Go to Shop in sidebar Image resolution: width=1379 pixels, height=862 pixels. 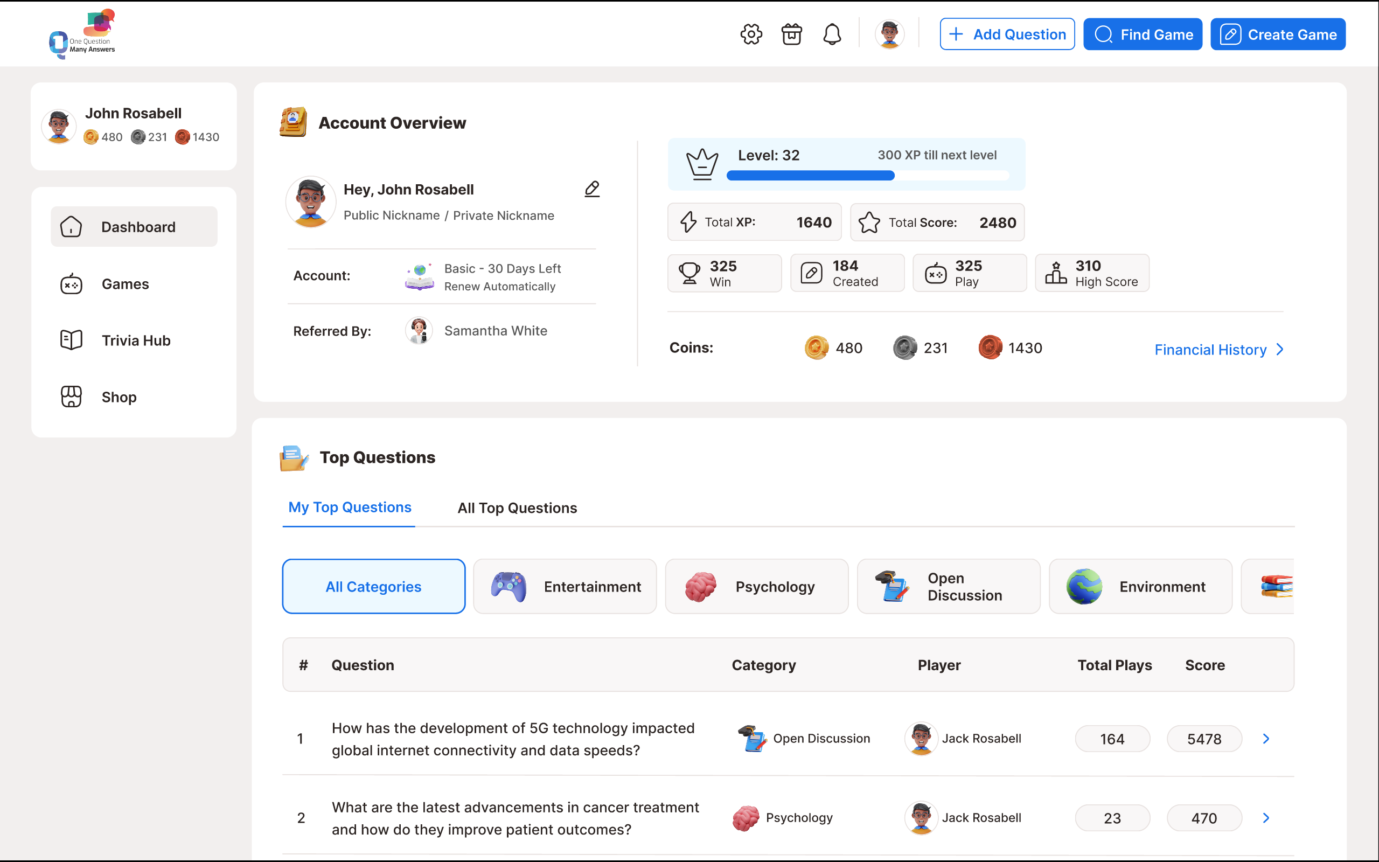pos(119,397)
